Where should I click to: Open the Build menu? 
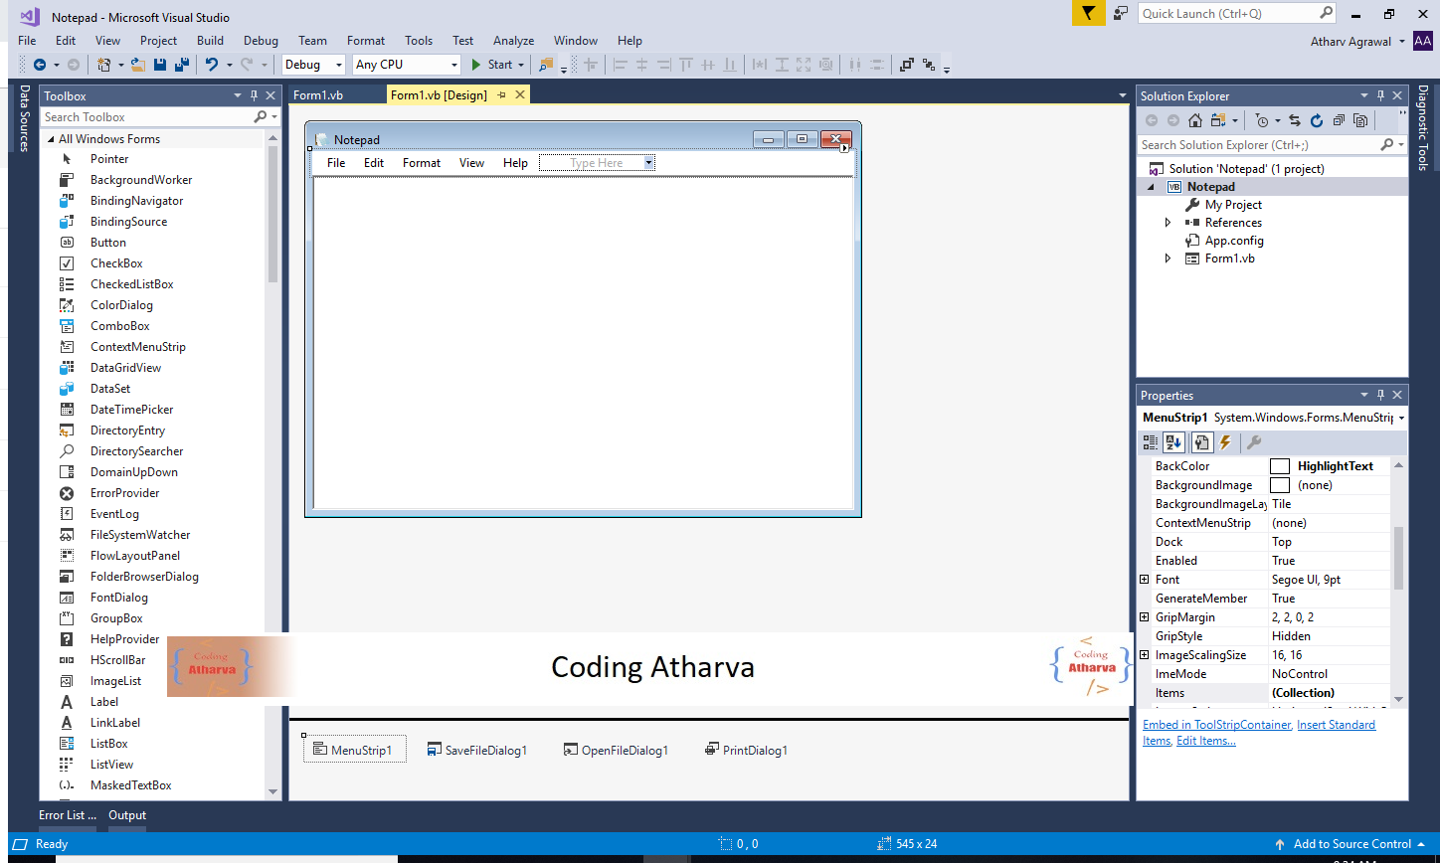pyautogui.click(x=210, y=41)
